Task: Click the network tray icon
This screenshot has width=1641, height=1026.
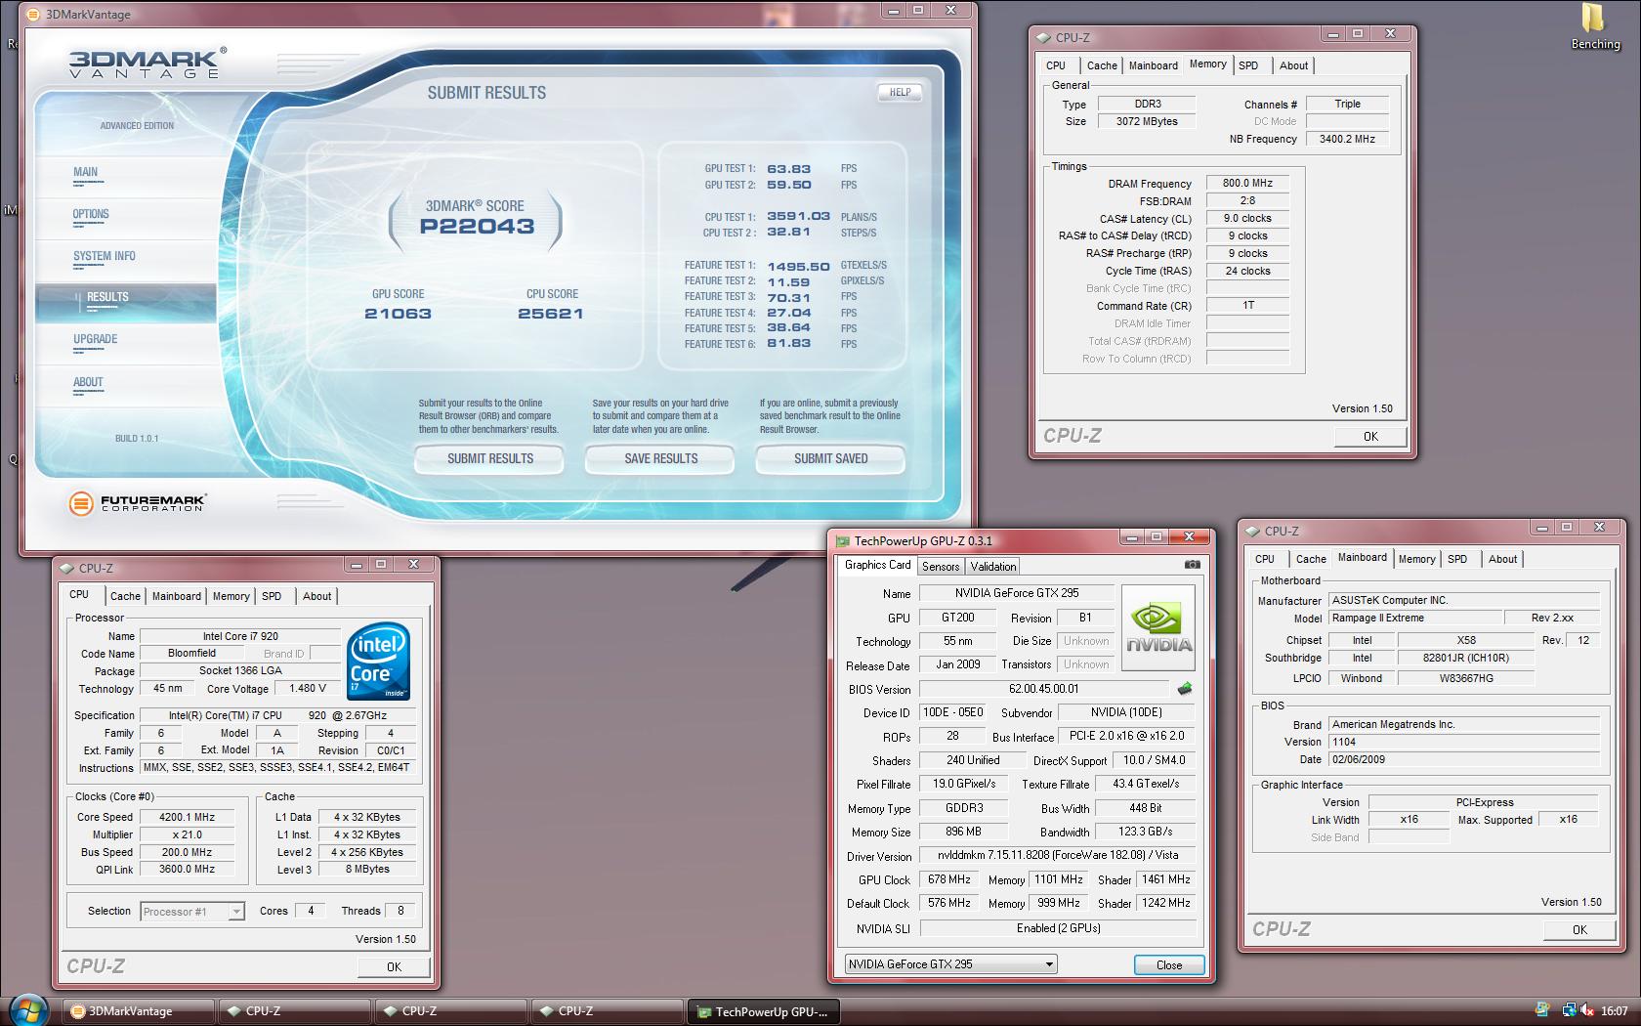Action: coord(1569,1011)
